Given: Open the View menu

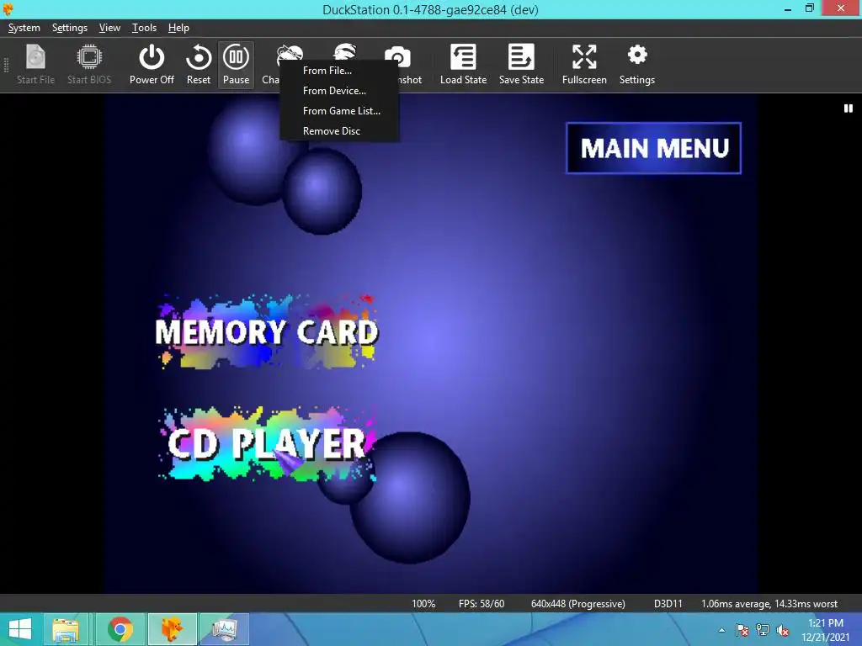Looking at the screenshot, I should tap(109, 28).
